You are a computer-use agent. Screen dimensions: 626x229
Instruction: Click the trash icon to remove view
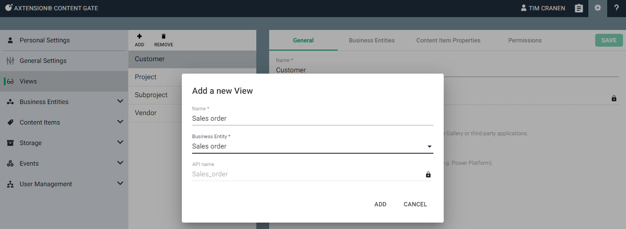163,37
